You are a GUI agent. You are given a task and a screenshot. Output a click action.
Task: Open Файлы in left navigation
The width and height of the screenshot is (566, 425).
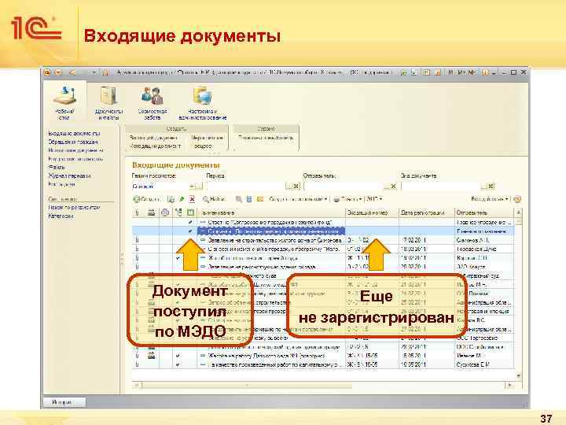(x=57, y=168)
